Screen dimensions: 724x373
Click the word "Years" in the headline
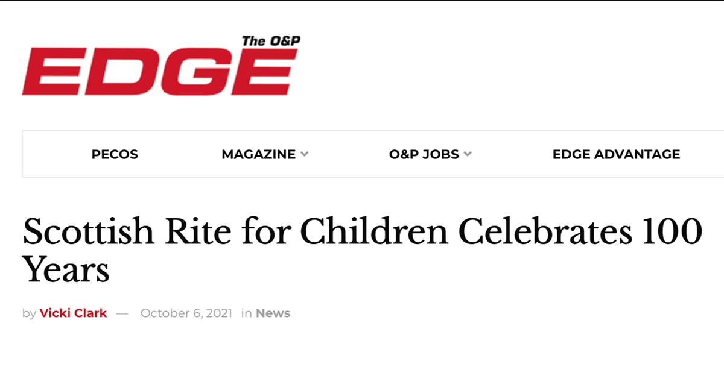tap(66, 269)
